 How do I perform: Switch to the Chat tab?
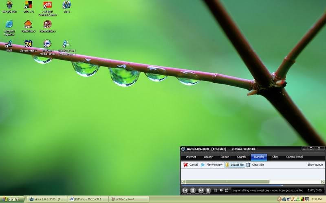pos(275,157)
